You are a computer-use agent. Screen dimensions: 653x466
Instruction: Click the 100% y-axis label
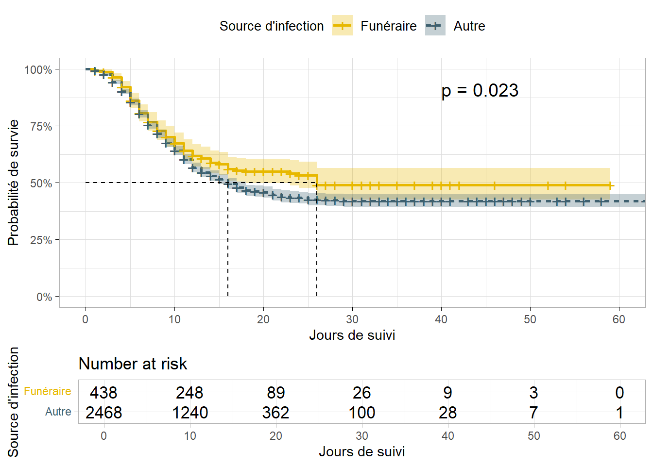point(38,70)
